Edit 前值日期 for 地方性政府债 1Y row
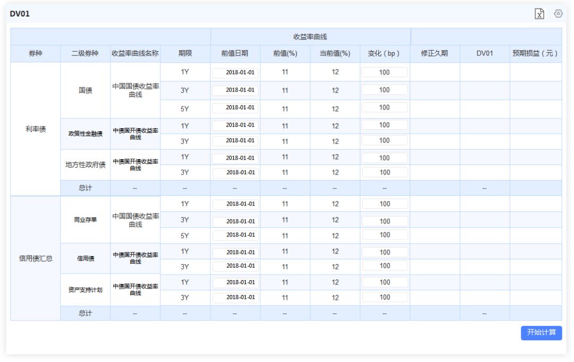574x362 pixels. [235, 158]
